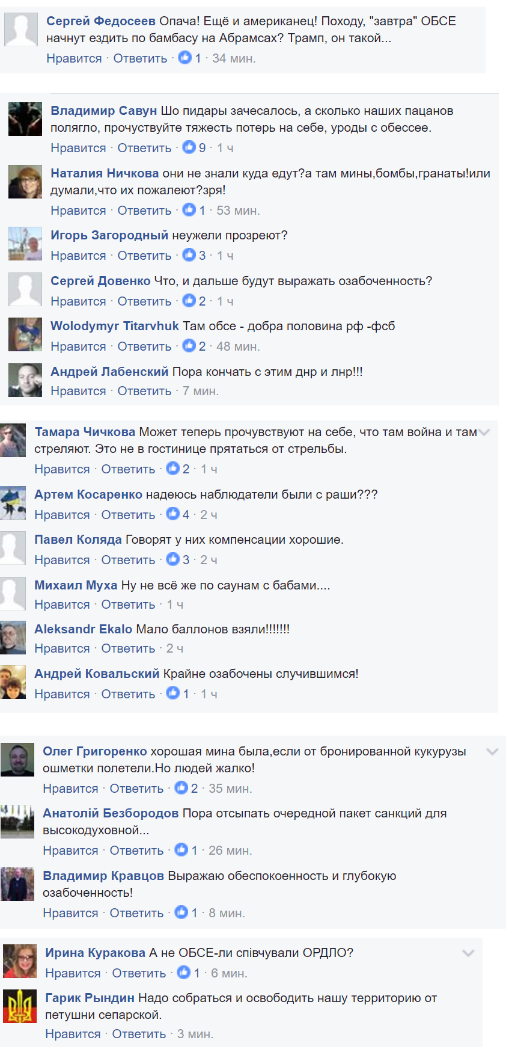Expand options chevron on Тамара Чичкова's comment
Viewport: 506px width, 1052px height.
coord(485,432)
